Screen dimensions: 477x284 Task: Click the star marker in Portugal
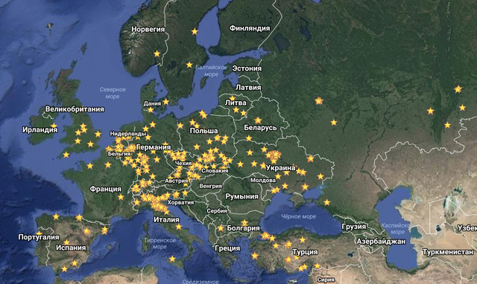[x=39, y=233]
